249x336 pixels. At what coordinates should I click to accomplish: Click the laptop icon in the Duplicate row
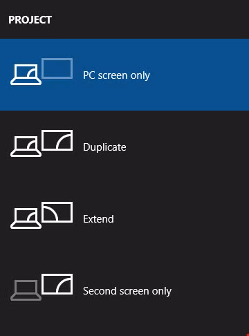point(26,147)
